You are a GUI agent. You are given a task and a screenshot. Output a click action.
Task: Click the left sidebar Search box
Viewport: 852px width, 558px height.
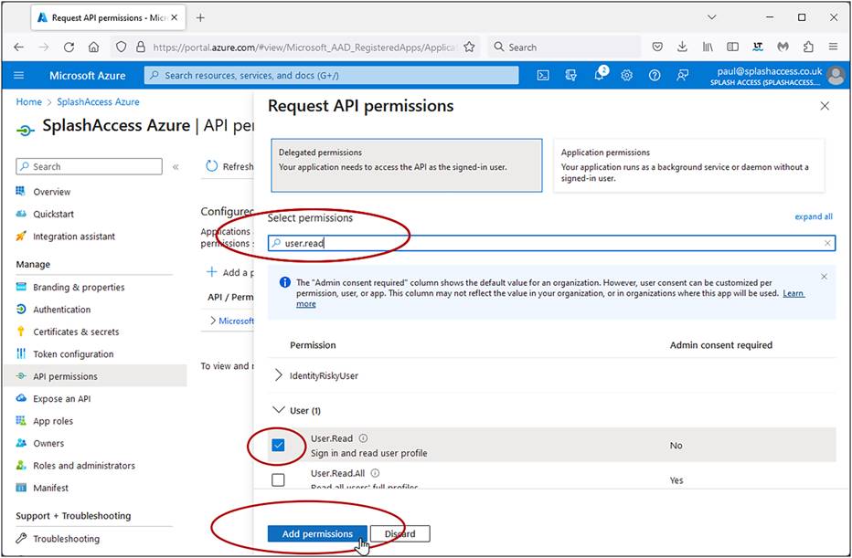pyautogui.click(x=89, y=166)
